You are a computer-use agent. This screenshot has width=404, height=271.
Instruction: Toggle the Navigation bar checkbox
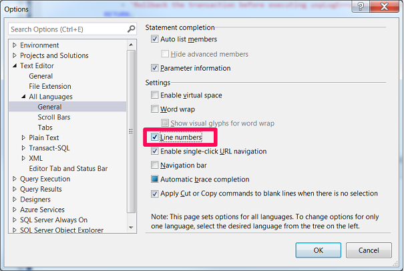coord(156,166)
